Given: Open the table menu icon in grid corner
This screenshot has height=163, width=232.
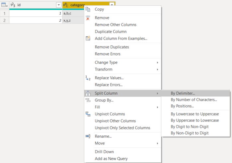Looking at the screenshot, I should point(4,5).
